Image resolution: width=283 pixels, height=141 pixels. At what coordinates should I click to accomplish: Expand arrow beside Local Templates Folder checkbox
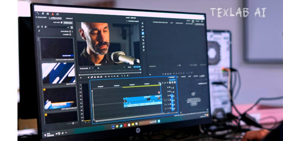(x=72, y=32)
